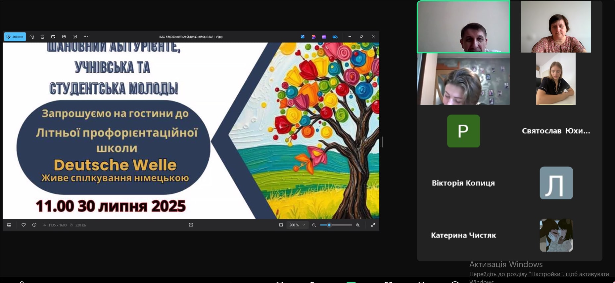Select the highlighted speaker's video tile

[x=463, y=27]
